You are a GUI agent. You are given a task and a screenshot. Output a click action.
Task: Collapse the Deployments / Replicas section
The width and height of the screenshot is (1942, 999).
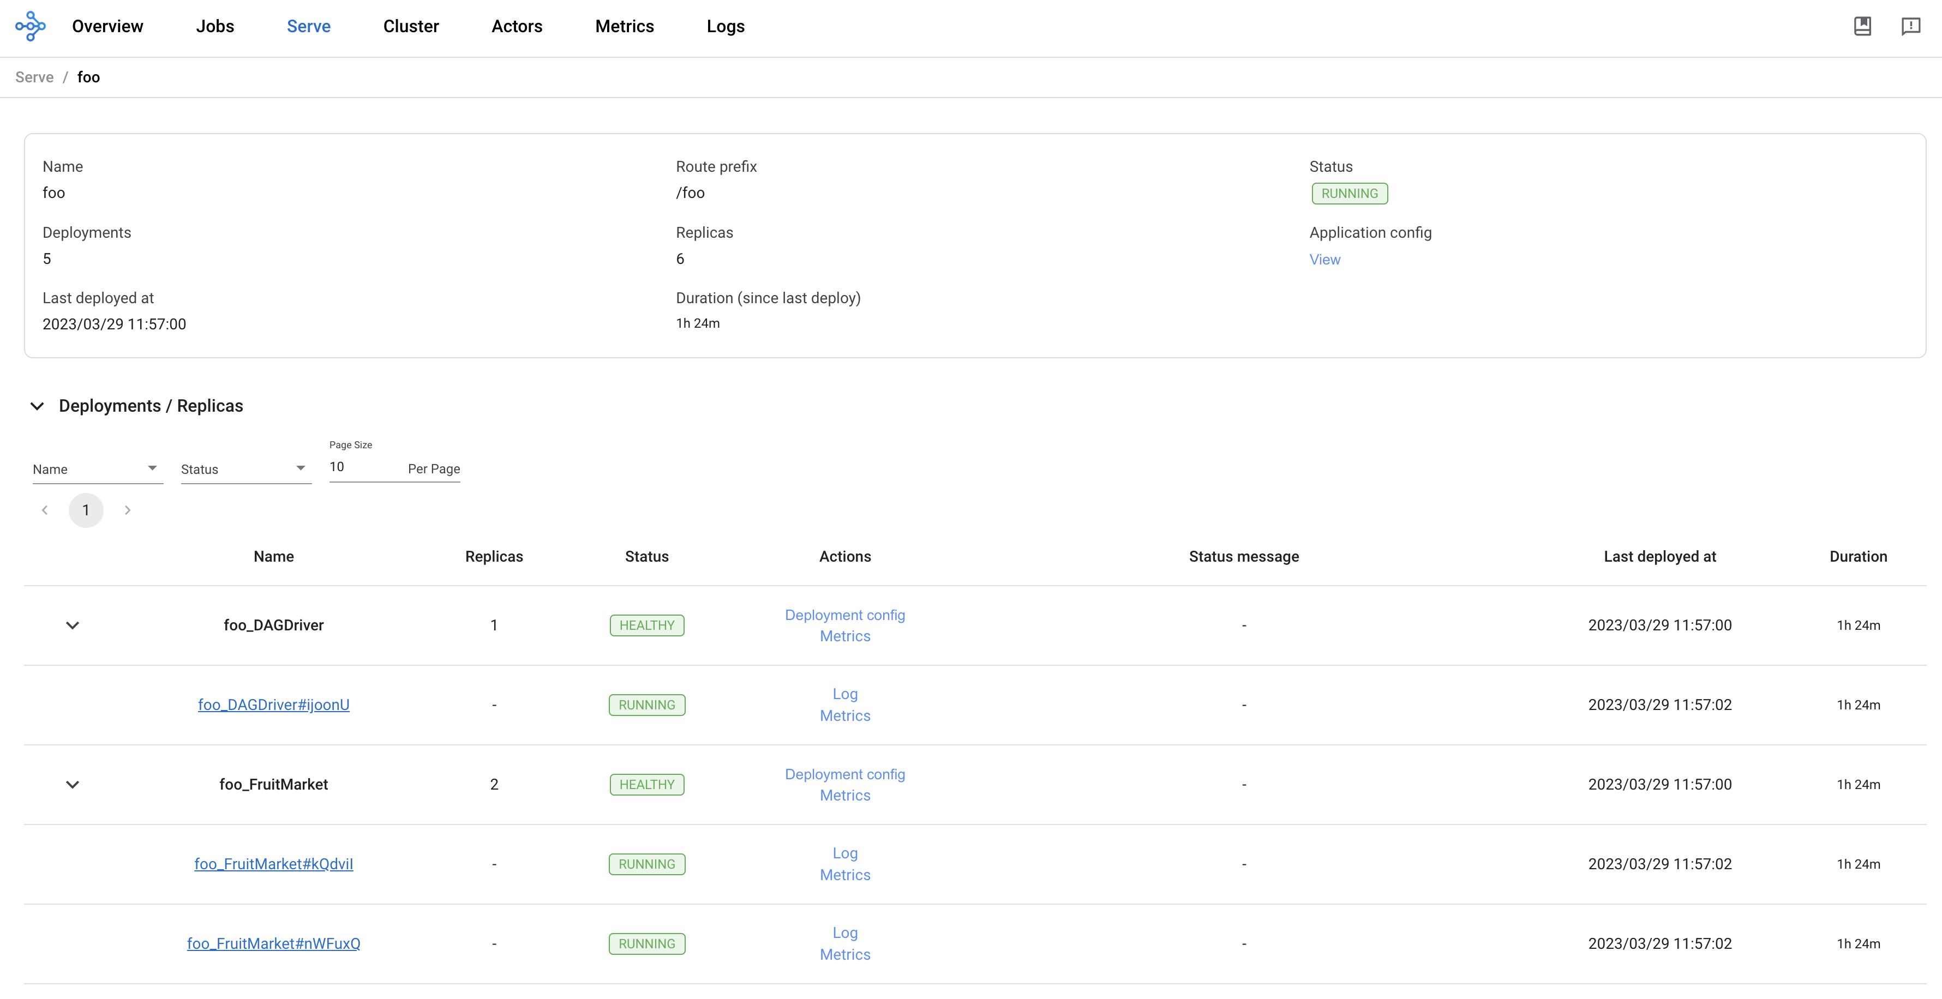(x=37, y=406)
